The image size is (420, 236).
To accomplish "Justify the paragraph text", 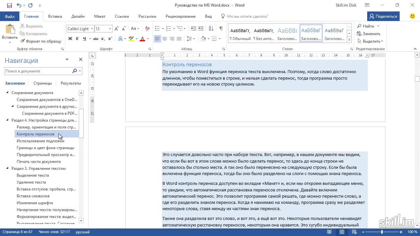I will pos(179,39).
